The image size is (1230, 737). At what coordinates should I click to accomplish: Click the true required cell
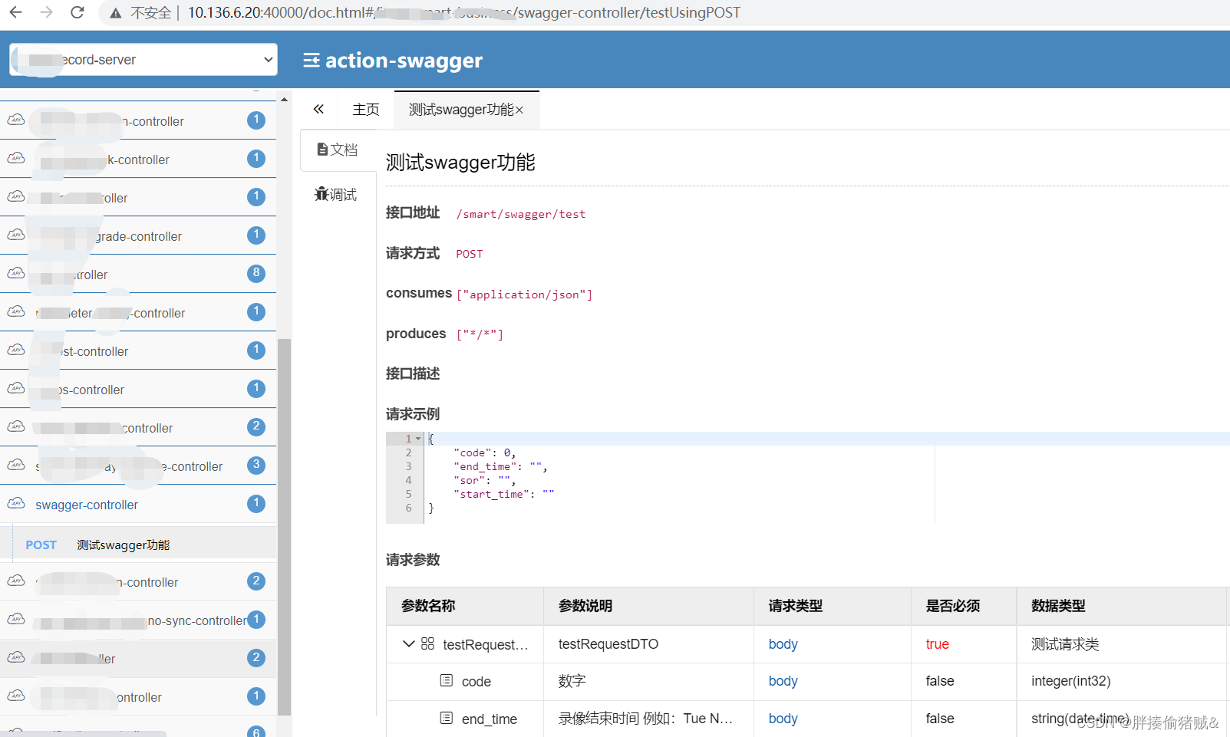[938, 644]
